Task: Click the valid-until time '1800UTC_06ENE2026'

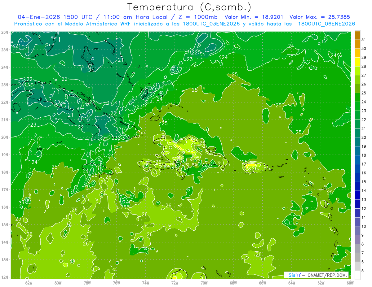Action: coord(326,24)
